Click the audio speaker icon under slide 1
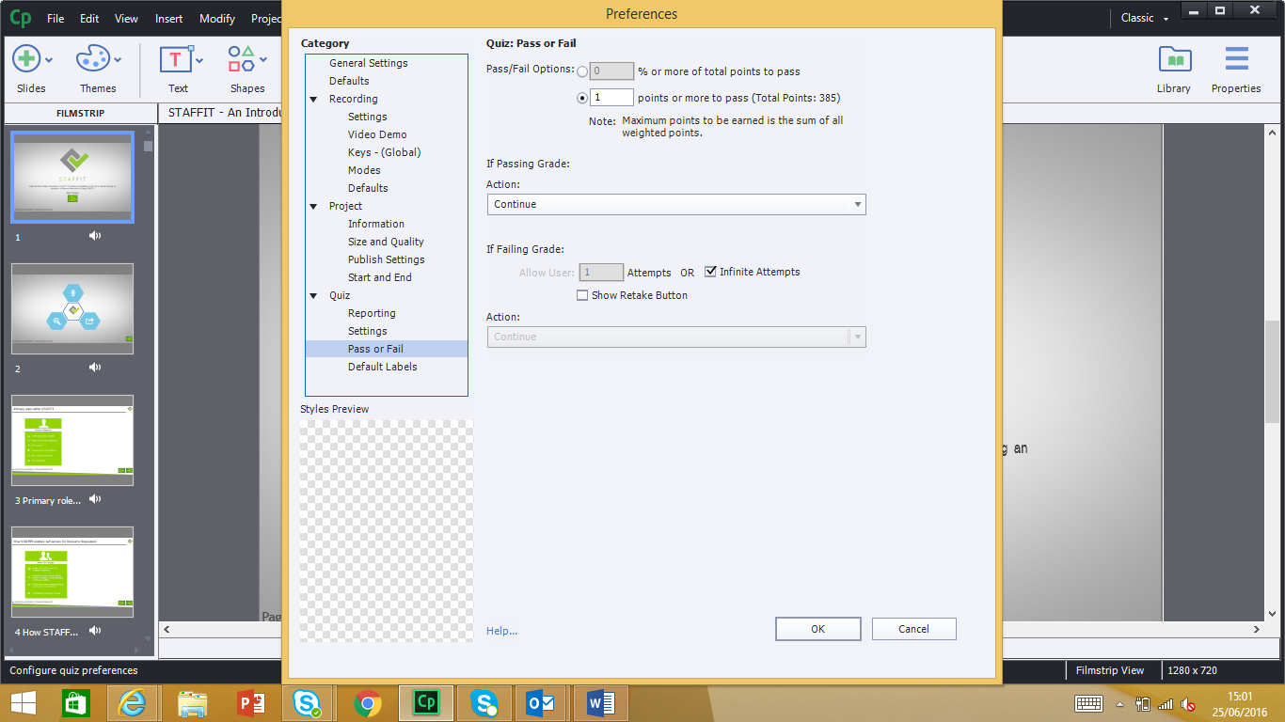Screen dimensions: 1285x722 (95, 235)
